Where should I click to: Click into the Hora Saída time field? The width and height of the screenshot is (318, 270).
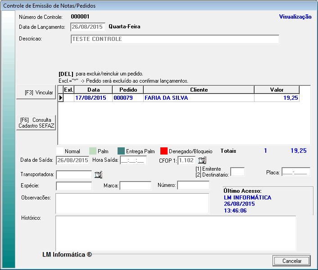point(133,160)
